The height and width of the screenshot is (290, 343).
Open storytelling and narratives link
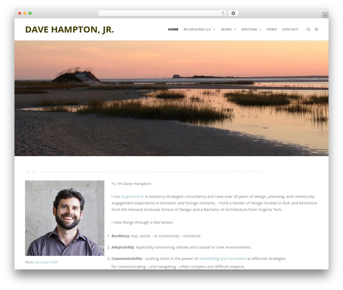point(222,258)
